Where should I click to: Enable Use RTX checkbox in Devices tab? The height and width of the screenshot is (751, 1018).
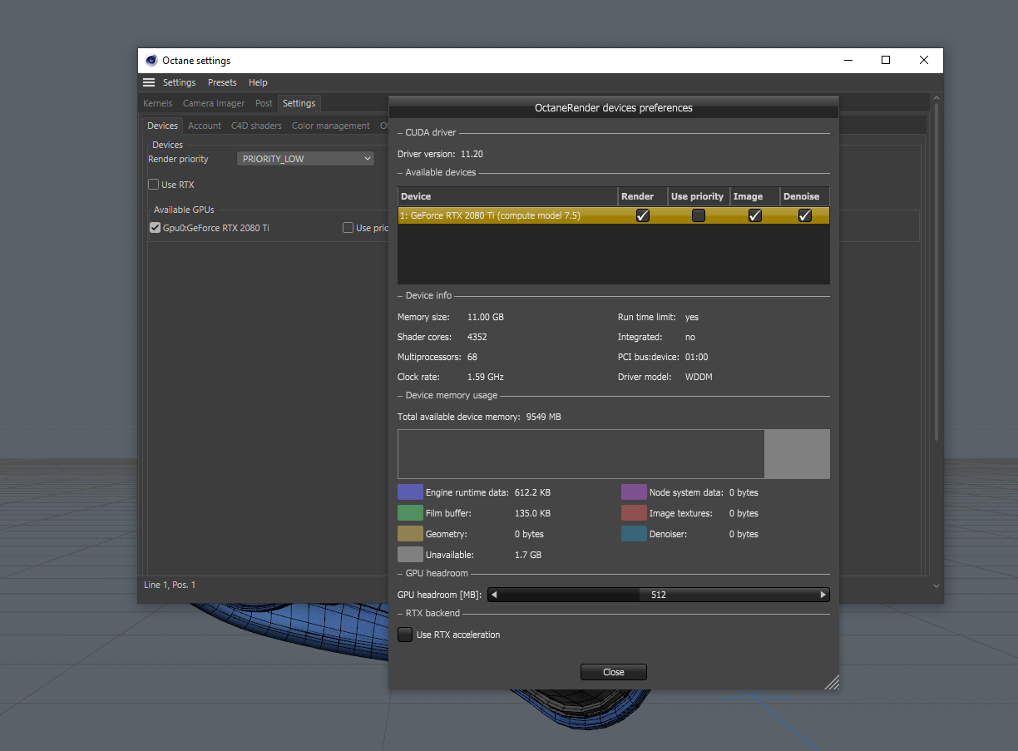[153, 185]
